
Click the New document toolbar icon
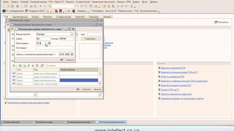coord(4,6)
